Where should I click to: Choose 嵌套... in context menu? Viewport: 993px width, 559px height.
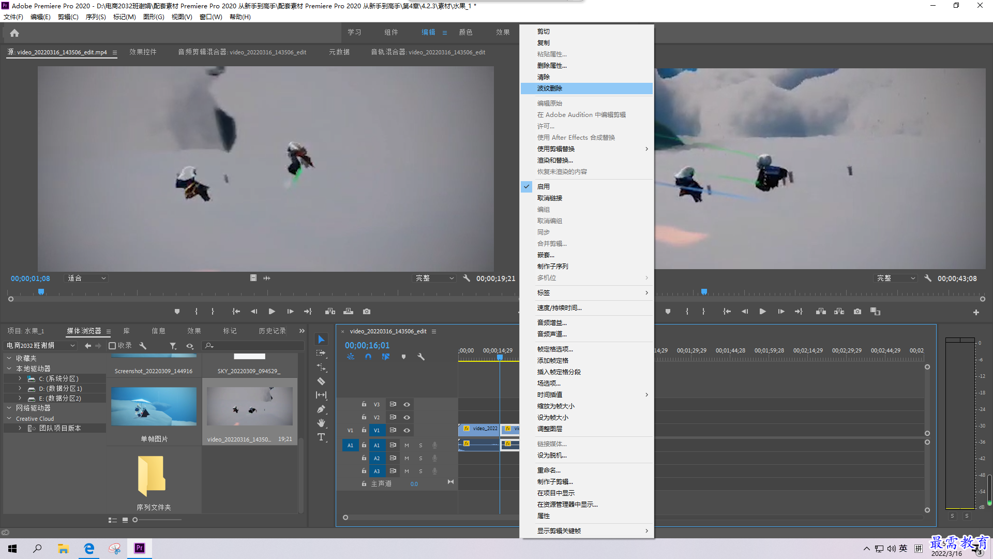coord(586,255)
